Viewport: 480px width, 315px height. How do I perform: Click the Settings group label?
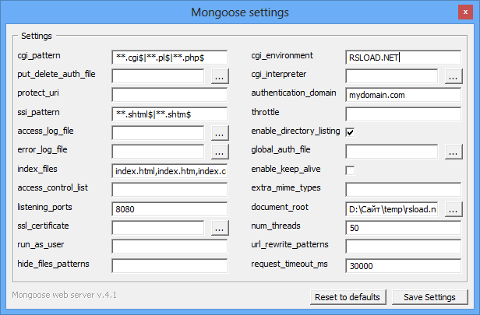[x=37, y=36]
